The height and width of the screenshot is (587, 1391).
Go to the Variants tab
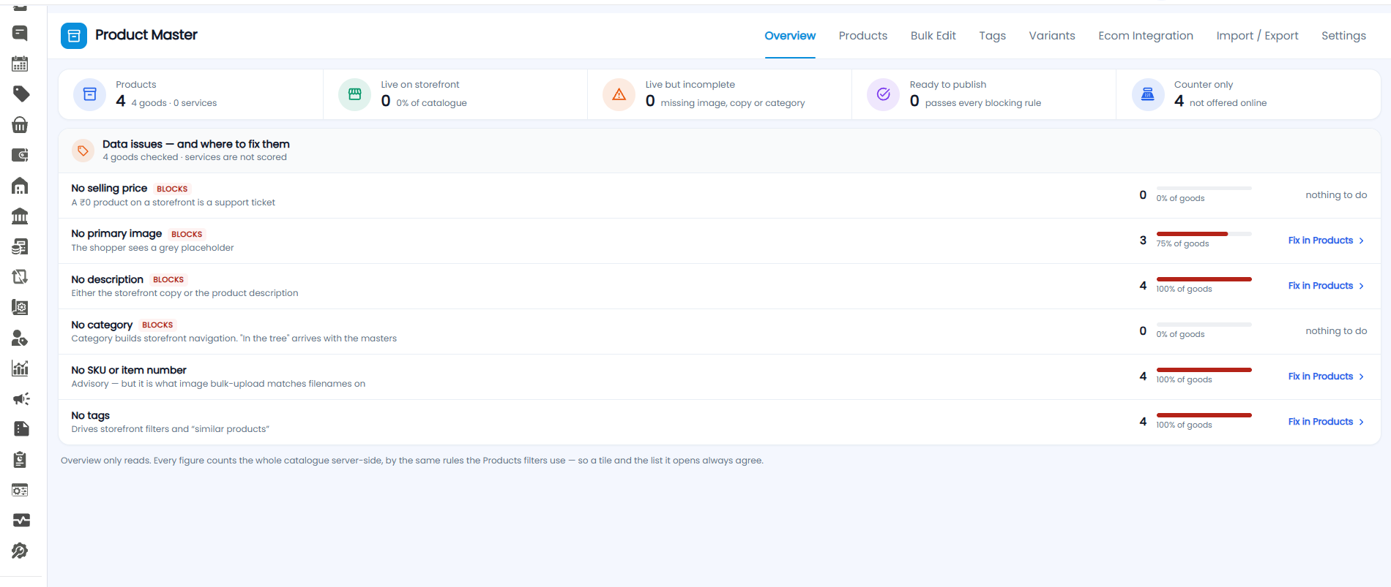coord(1052,36)
